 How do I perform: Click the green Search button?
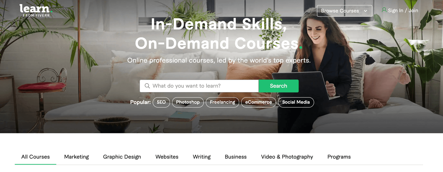point(279,86)
